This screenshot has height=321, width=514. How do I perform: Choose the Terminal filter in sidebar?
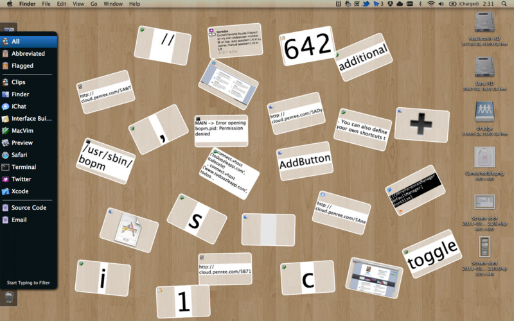click(28, 167)
